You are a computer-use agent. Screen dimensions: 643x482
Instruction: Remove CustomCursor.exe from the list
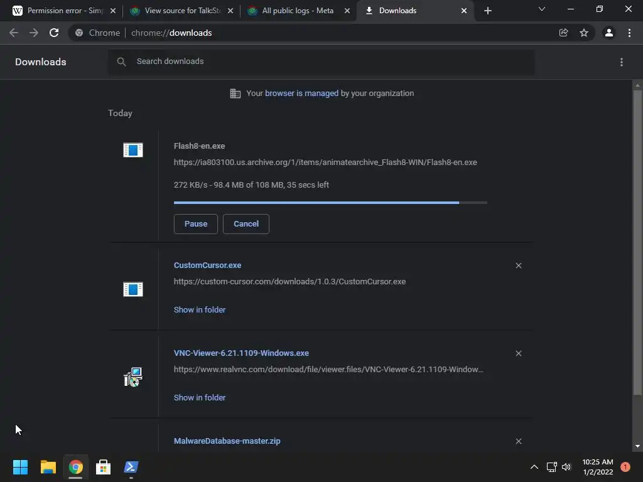(519, 265)
